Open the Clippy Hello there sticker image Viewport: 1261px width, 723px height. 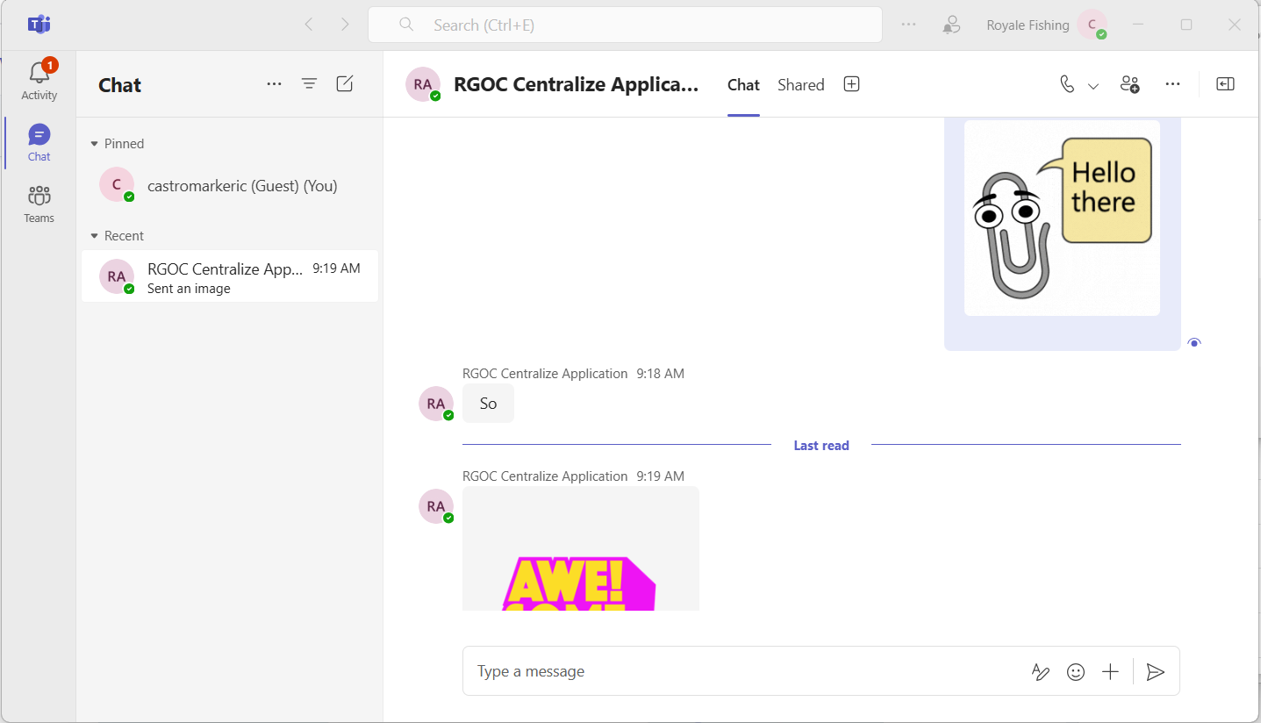1062,218
